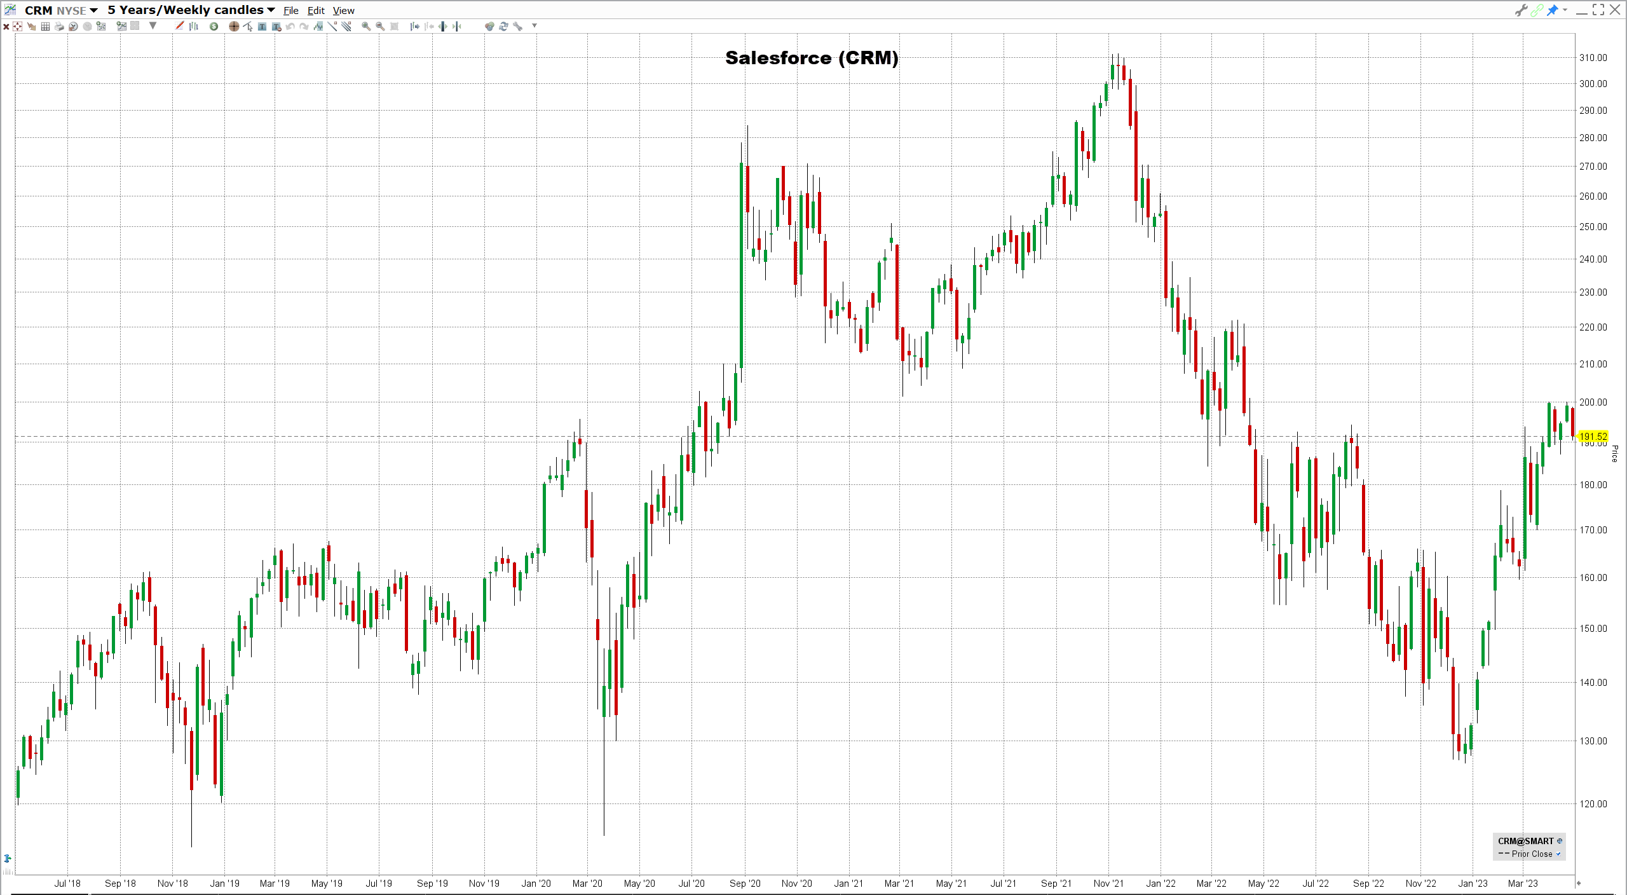The image size is (1627, 895).
Task: Toggle the blue pushpin icon
Action: 1553,10
